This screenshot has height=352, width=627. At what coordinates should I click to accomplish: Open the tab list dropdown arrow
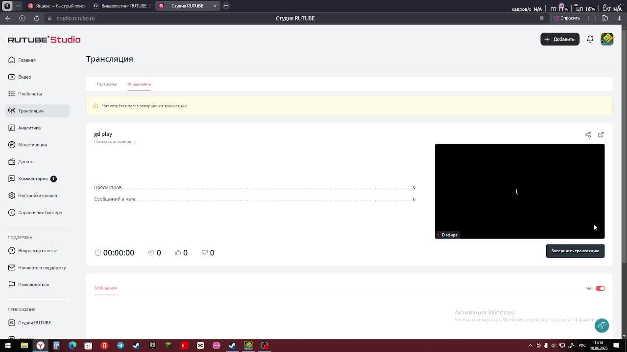click(x=18, y=6)
